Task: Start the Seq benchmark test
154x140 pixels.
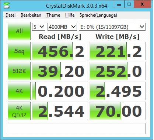Action: click(x=19, y=51)
